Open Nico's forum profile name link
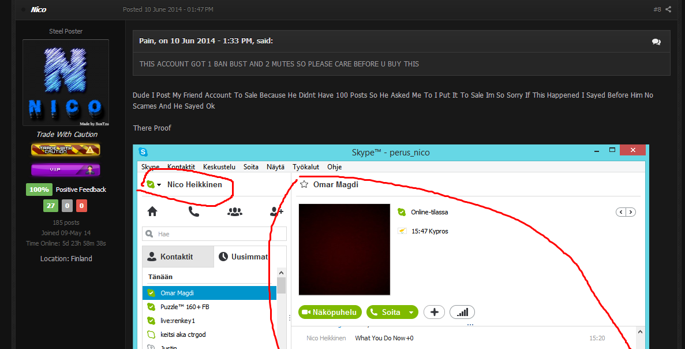Screen dimensions: 685x349 tap(39, 9)
